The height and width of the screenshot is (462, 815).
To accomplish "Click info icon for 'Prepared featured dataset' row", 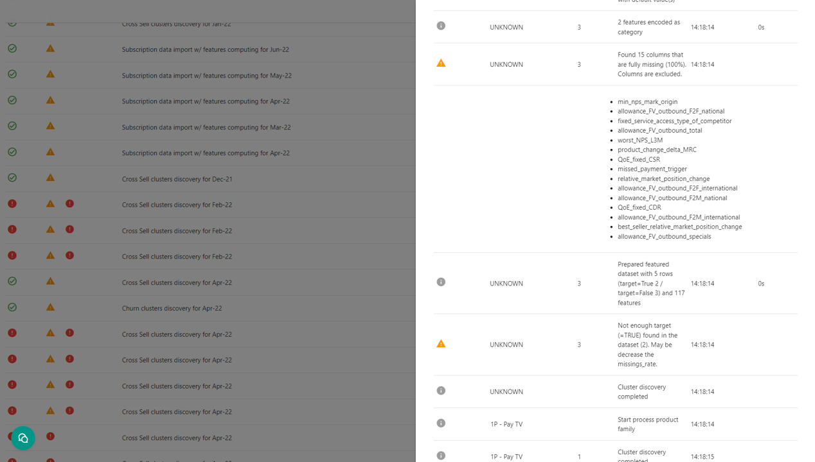I will click(441, 282).
